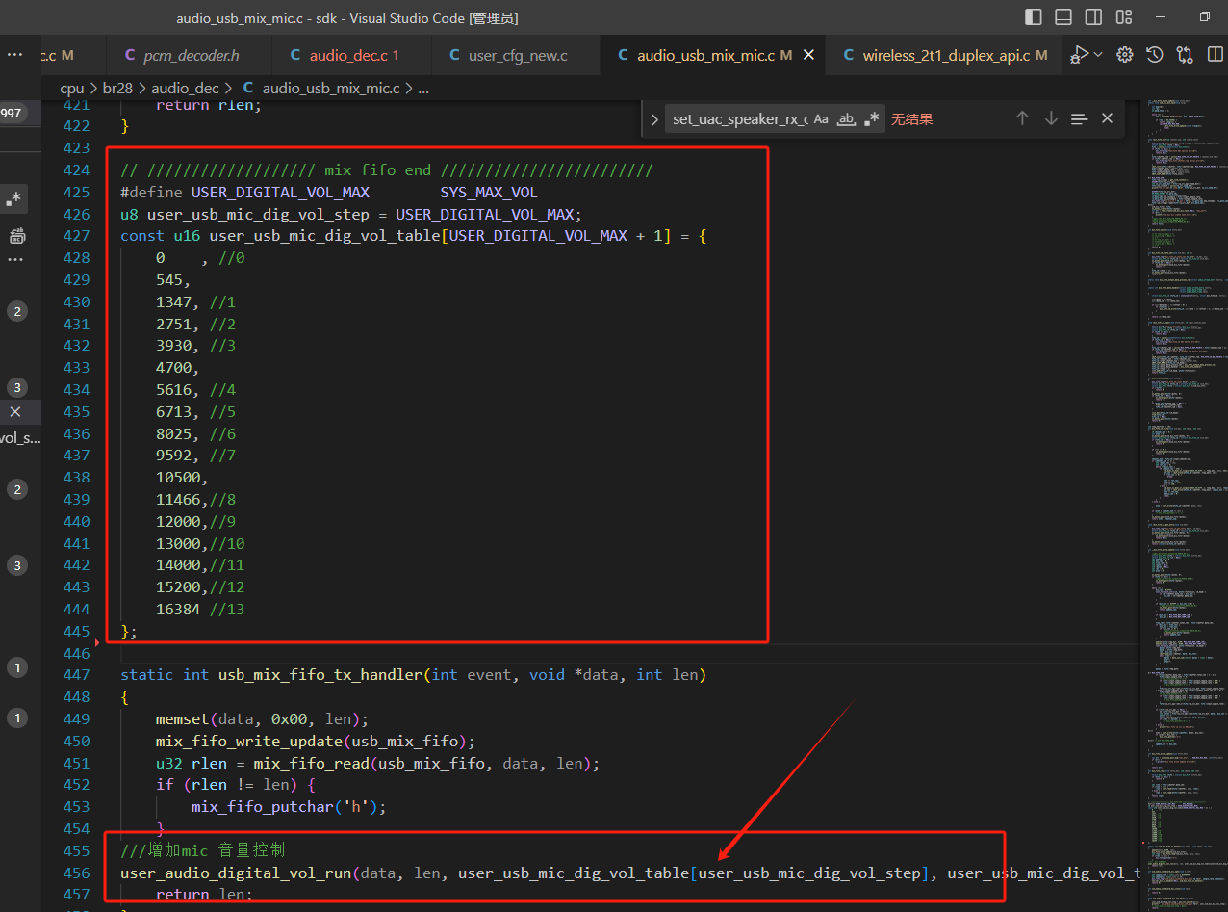This screenshot has height=912, width=1228.
Task: Click the 997 count badge in sidebar
Action: click(12, 113)
